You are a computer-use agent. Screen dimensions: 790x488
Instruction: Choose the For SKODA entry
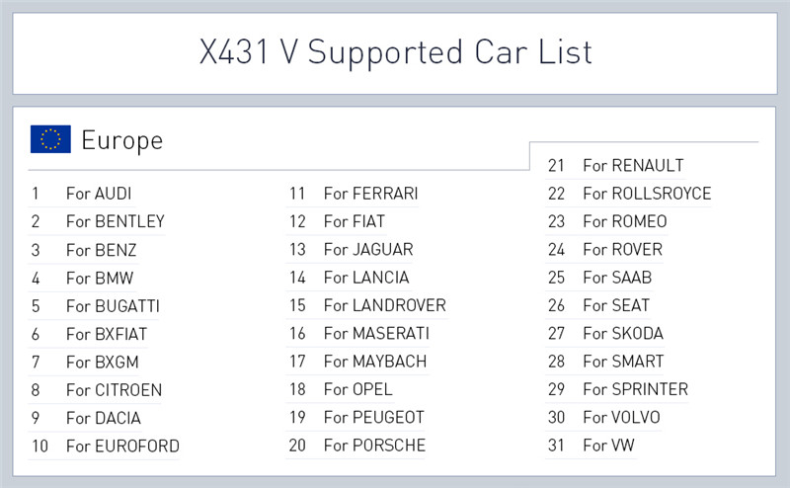[623, 334]
